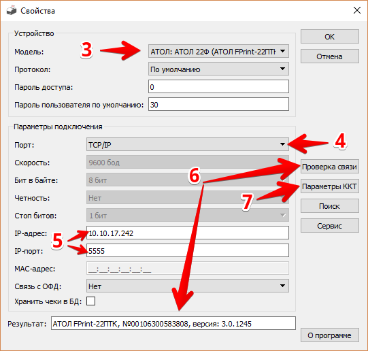Expand the Связь с ОФД dropdown
Image resolution: width=368 pixels, height=351 pixels.
click(x=188, y=286)
